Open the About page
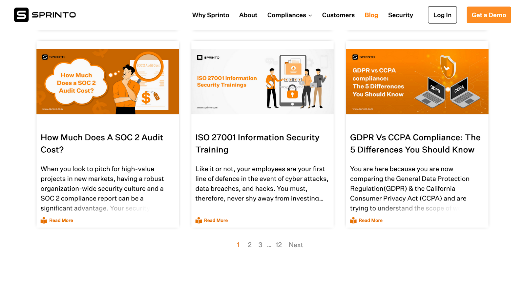 click(x=248, y=15)
